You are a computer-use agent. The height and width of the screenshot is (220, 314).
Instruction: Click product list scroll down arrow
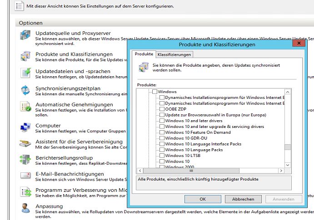pyautogui.click(x=288, y=165)
